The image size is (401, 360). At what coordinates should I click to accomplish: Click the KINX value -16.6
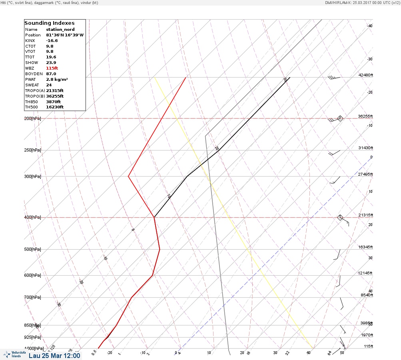point(52,41)
